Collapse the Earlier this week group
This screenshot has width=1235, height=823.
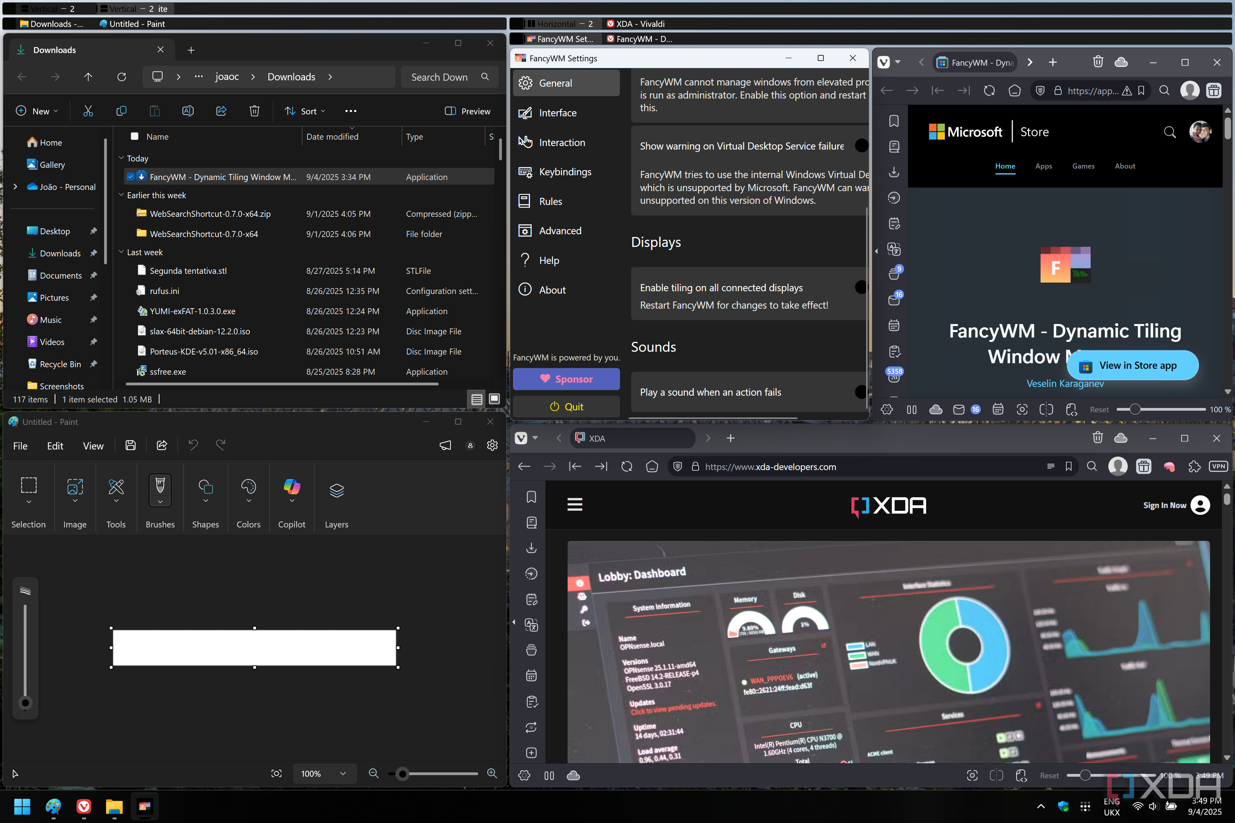121,194
